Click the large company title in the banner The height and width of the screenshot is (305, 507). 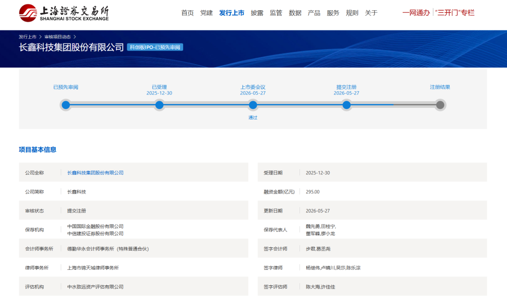[71, 47]
